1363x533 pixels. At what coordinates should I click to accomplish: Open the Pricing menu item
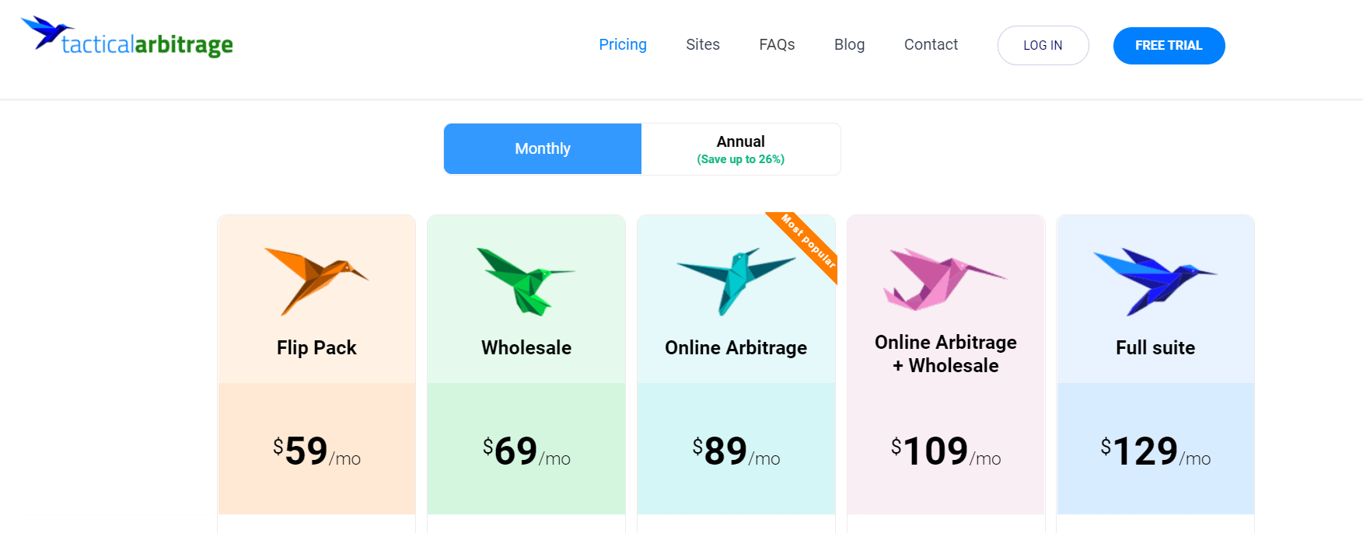click(623, 44)
